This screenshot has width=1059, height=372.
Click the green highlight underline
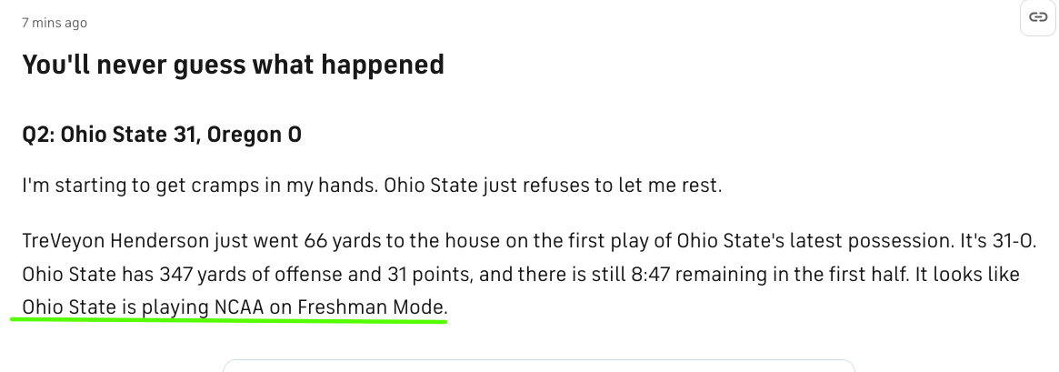coord(228,320)
